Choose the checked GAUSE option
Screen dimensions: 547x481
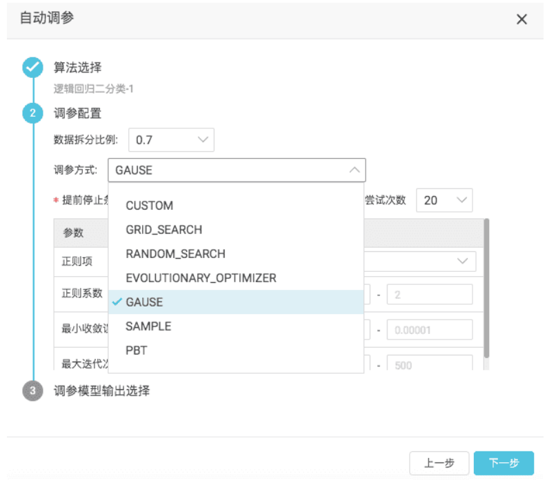236,302
